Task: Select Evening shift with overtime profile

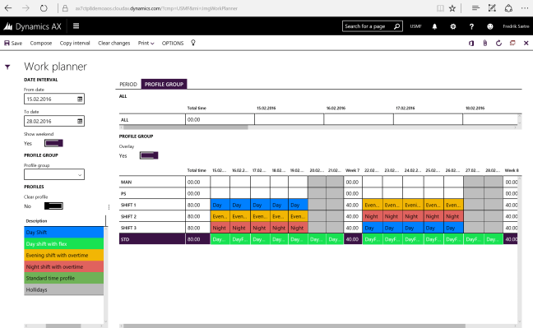Action: (64, 256)
